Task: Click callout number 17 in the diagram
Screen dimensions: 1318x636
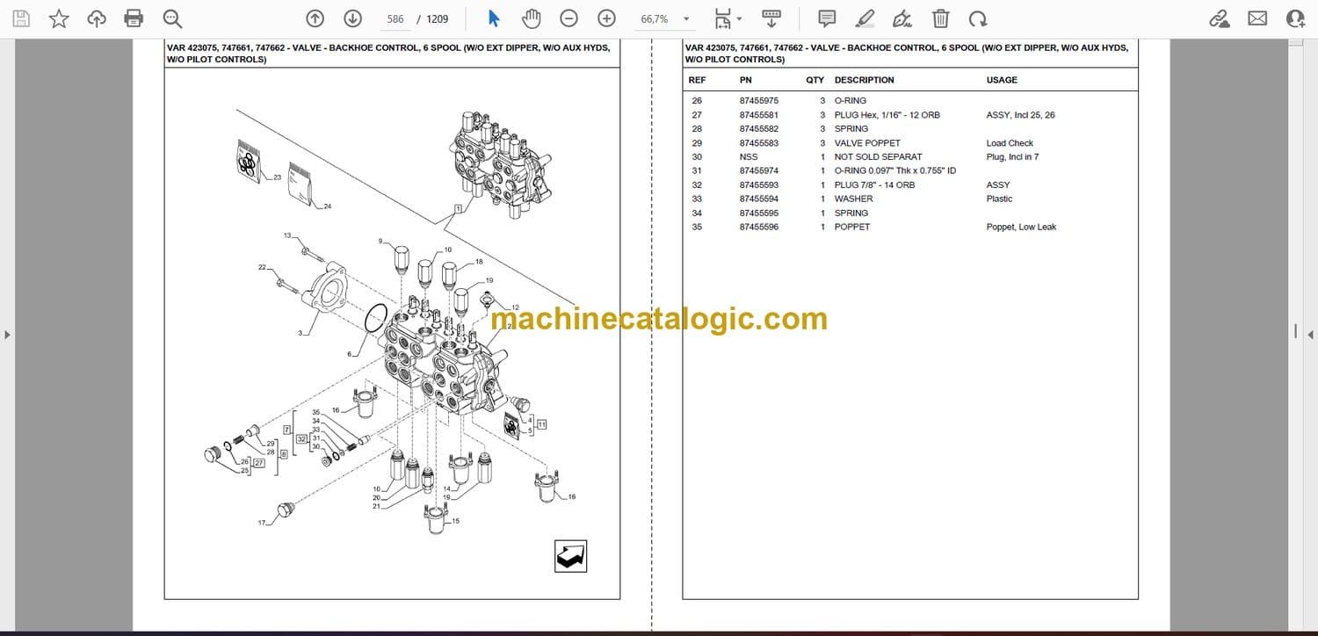Action: [261, 523]
